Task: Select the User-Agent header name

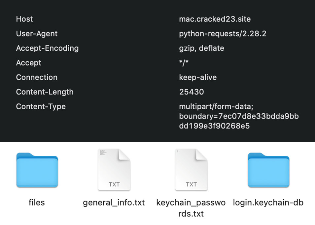Action: click(x=37, y=34)
